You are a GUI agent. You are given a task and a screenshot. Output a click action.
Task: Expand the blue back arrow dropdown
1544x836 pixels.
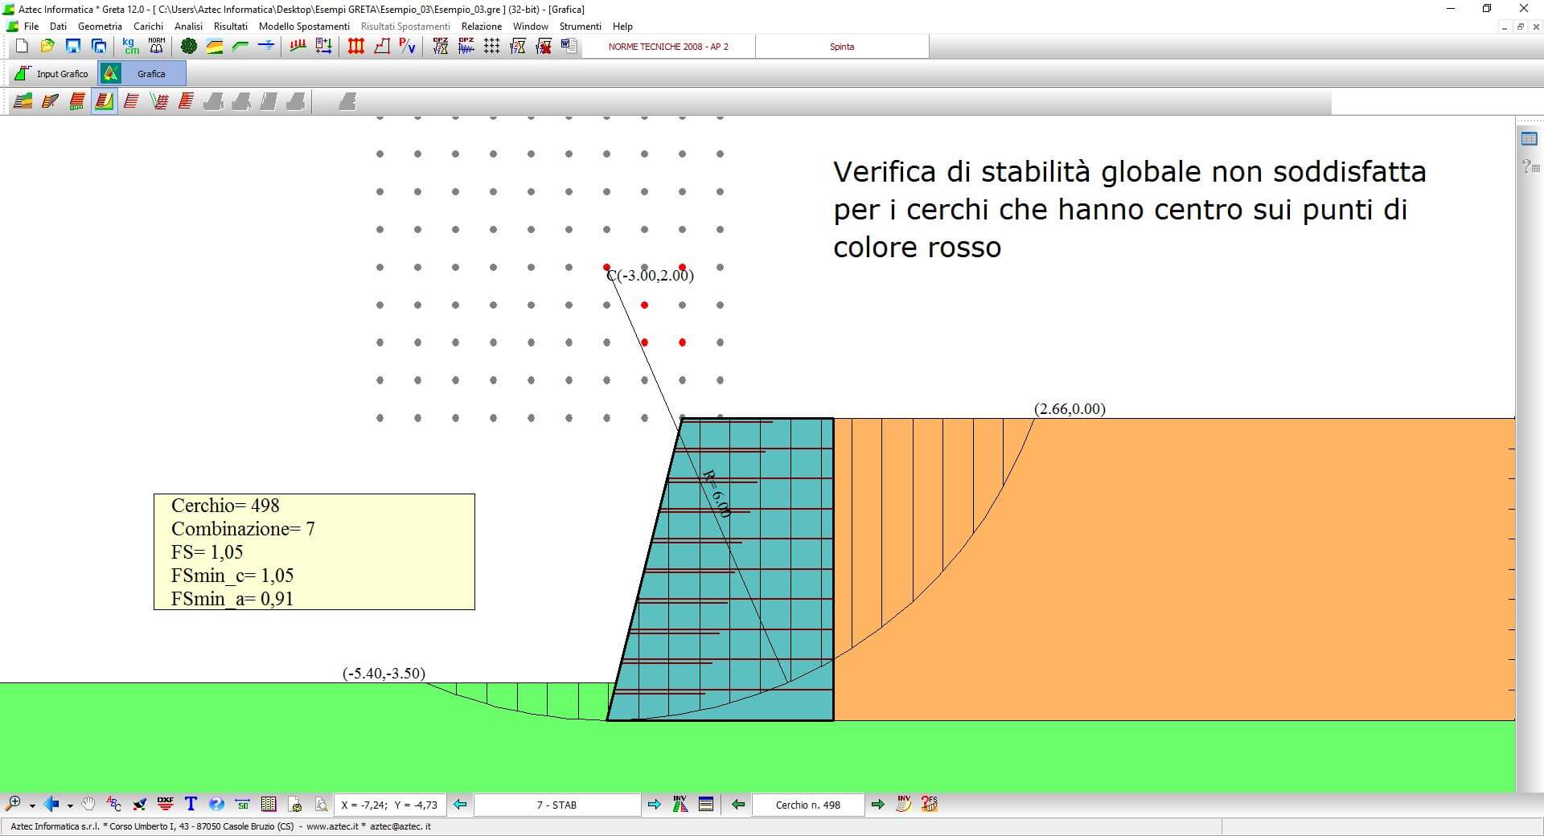click(x=70, y=805)
